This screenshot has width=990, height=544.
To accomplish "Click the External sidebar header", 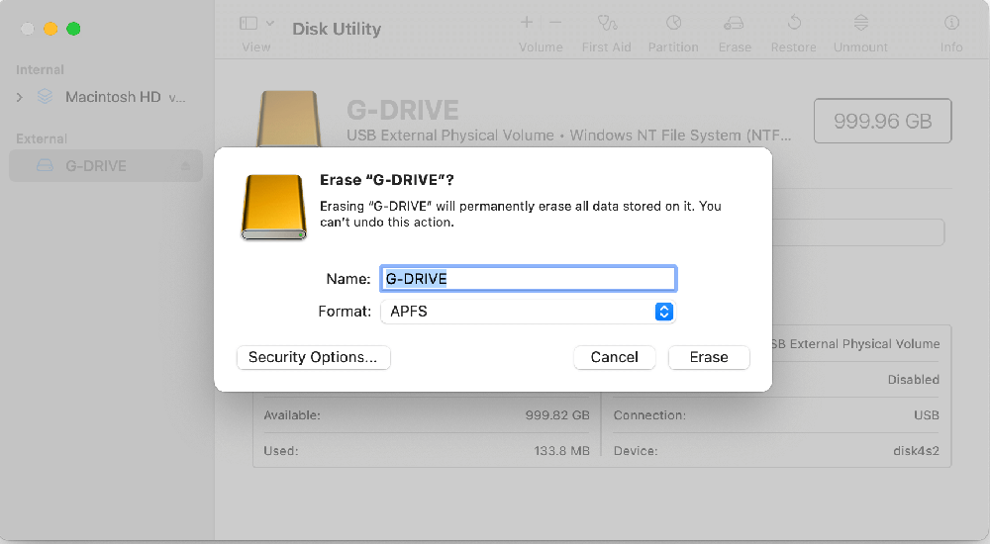I will tap(41, 138).
